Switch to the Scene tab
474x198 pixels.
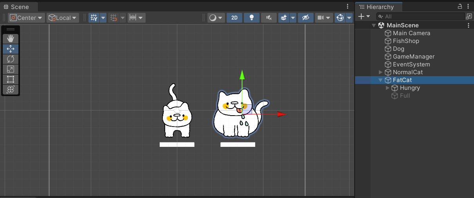point(20,7)
